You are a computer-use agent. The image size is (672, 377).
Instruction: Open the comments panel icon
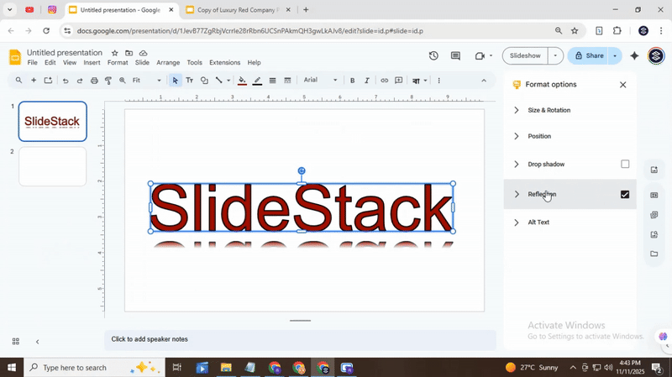click(x=455, y=56)
